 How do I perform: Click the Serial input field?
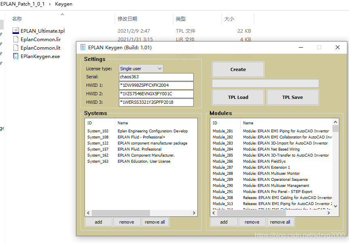(x=156, y=77)
